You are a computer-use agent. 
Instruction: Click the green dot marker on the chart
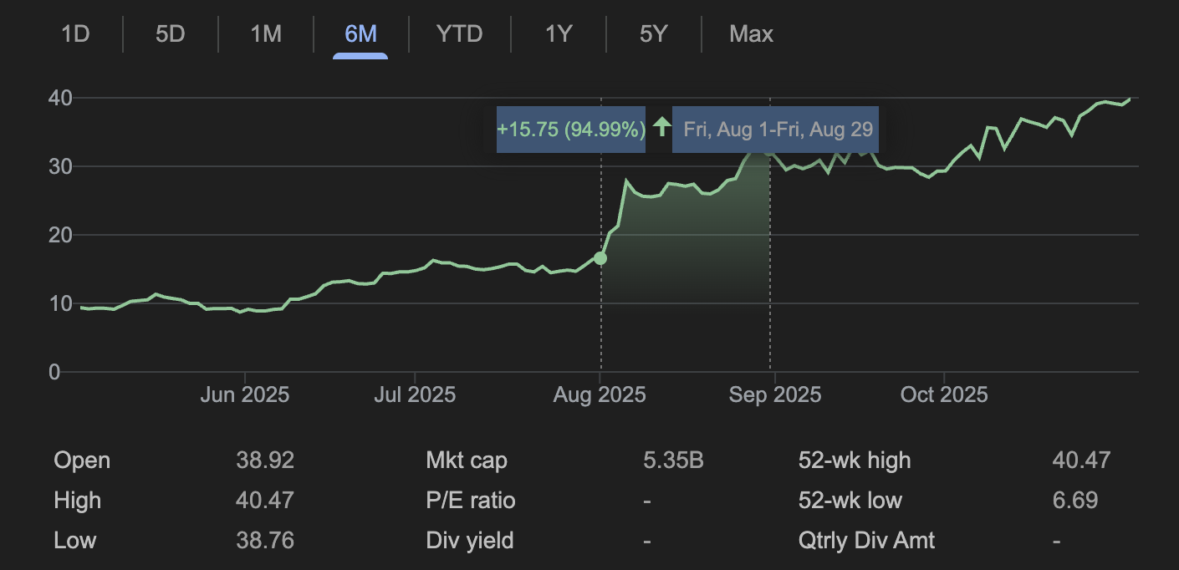tap(600, 258)
